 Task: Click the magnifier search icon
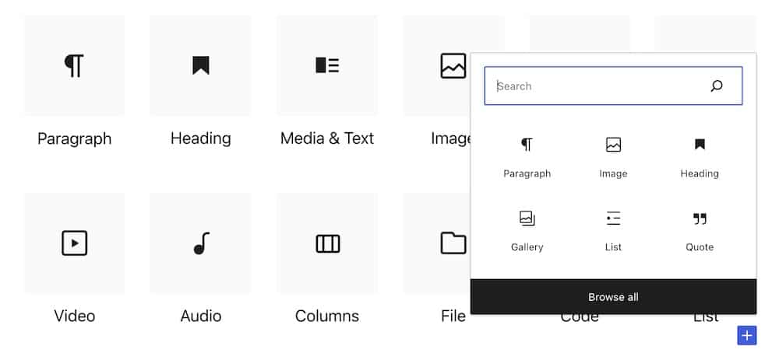(716, 86)
